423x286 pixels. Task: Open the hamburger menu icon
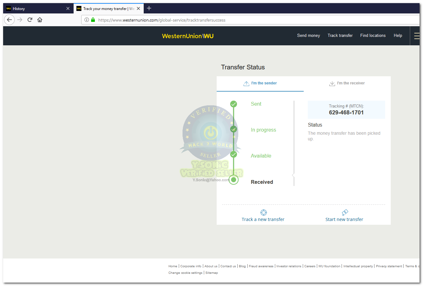(x=417, y=36)
